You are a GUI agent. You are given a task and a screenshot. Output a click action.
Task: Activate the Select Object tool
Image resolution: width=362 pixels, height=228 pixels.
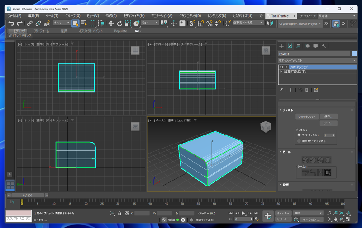pyautogui.click(x=75, y=23)
